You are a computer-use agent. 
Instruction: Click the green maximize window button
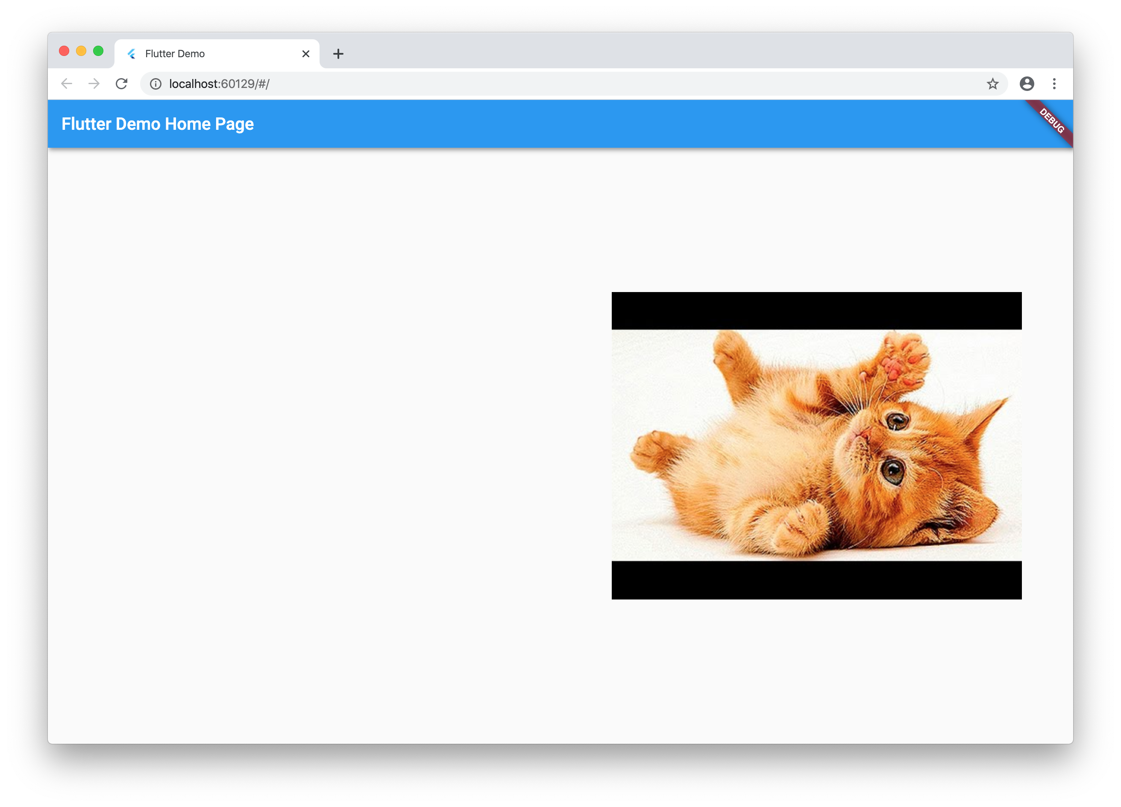[x=98, y=51]
